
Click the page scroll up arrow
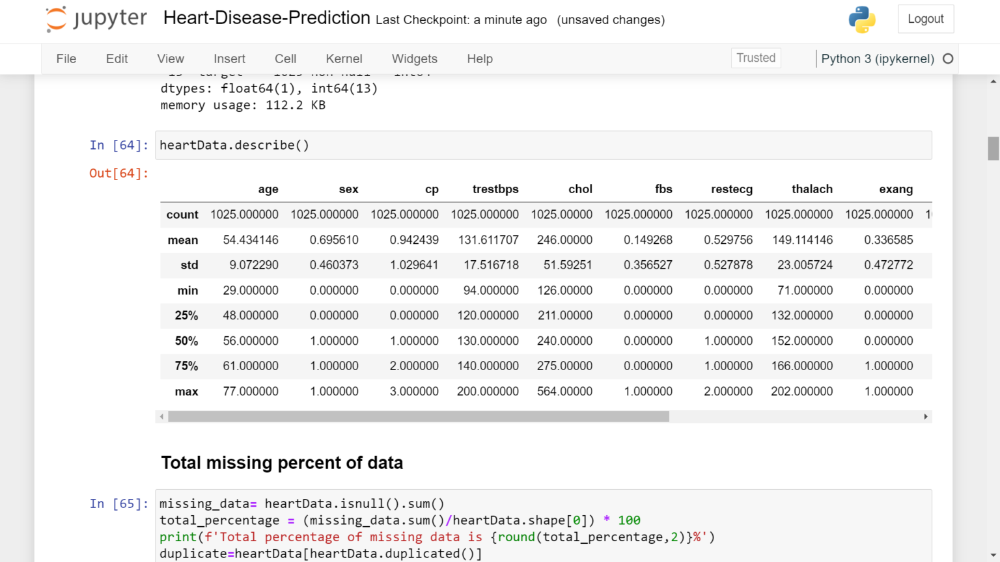[993, 82]
